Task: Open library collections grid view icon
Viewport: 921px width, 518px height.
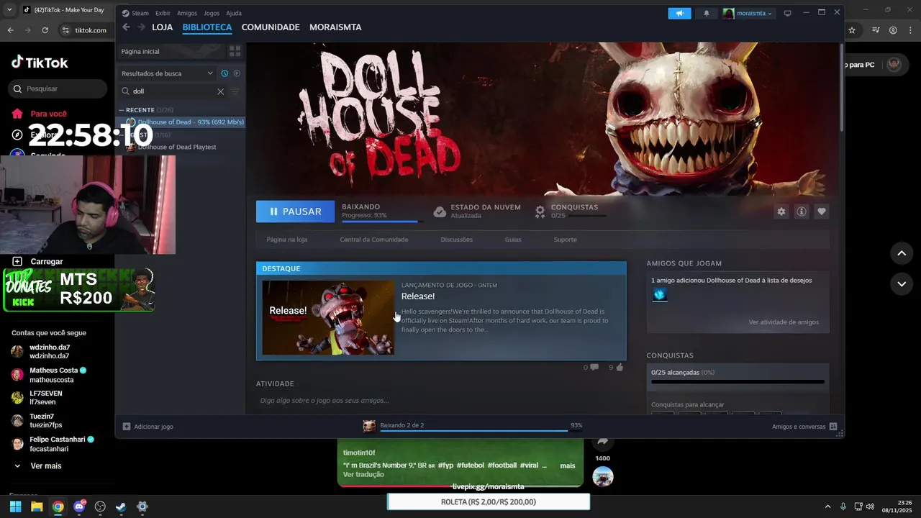Action: tap(235, 52)
